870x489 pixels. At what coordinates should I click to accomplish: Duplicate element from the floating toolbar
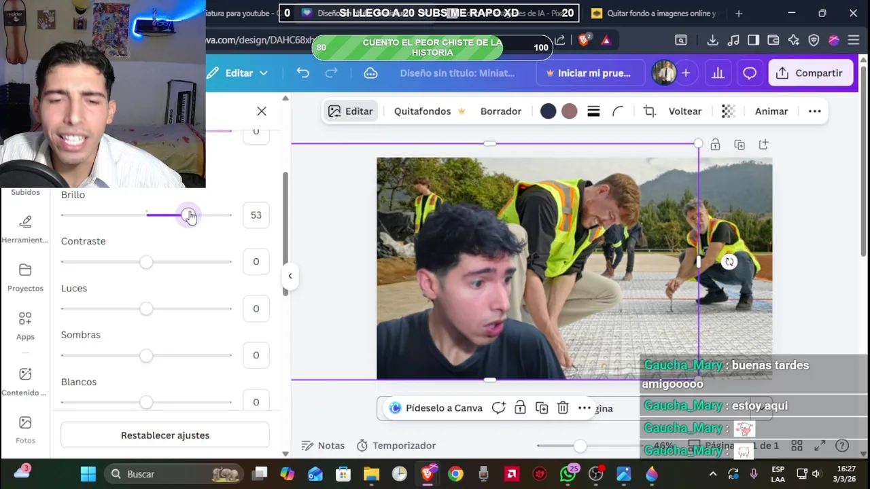(542, 408)
